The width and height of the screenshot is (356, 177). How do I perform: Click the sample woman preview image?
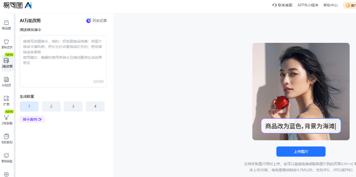(301, 92)
